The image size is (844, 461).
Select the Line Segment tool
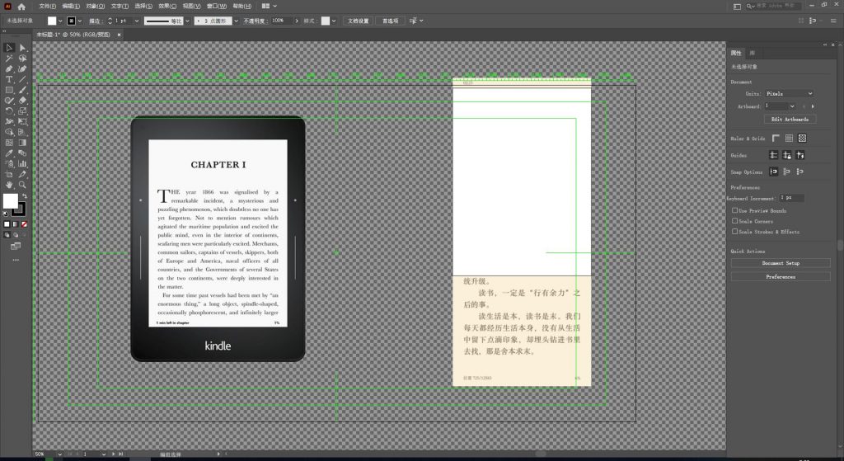[22, 79]
